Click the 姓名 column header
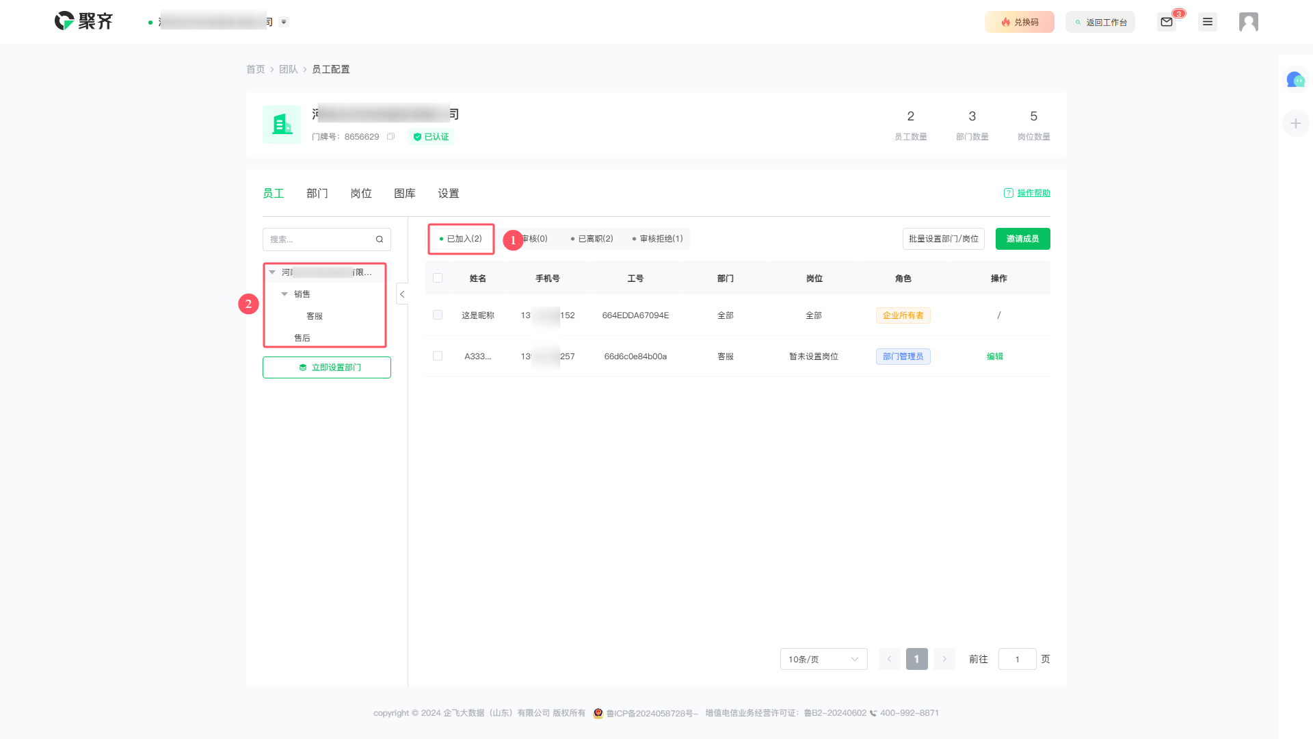The image size is (1313, 739). 478,278
